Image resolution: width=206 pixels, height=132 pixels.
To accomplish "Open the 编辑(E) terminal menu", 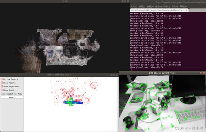I will [142, 6].
